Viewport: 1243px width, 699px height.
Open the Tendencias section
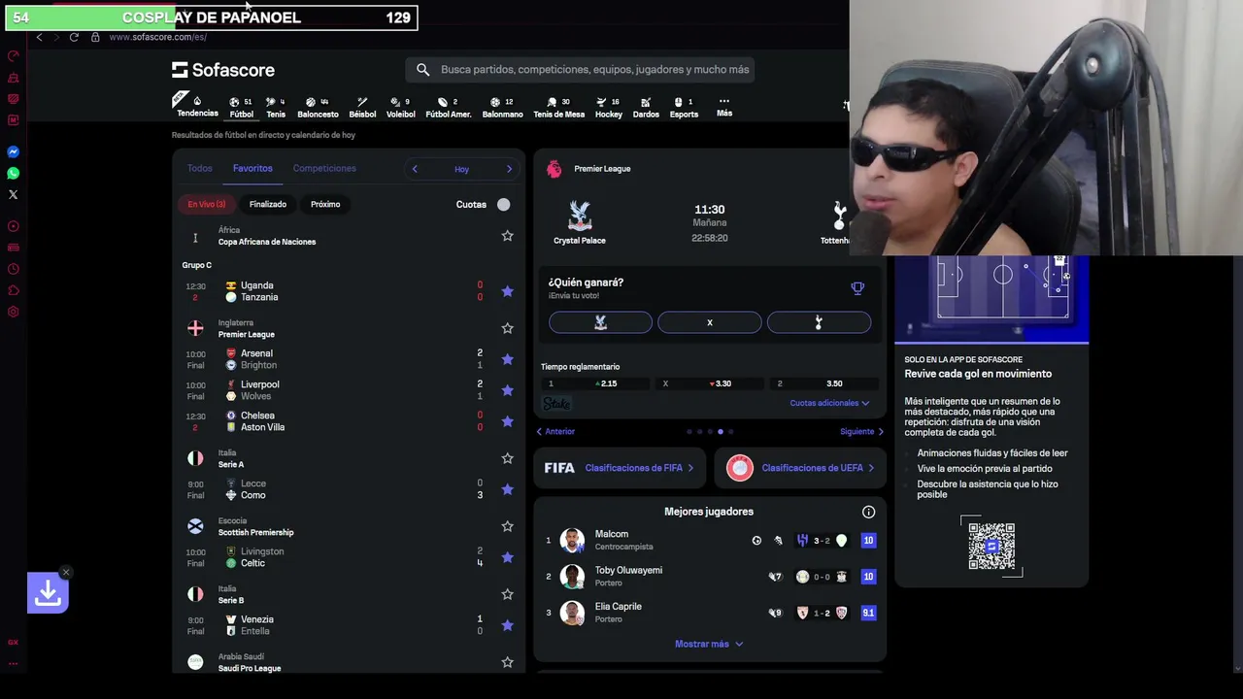point(197,107)
